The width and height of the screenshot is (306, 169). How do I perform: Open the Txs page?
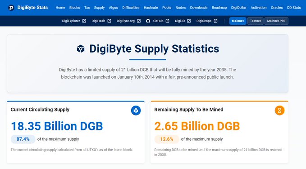click(x=87, y=8)
